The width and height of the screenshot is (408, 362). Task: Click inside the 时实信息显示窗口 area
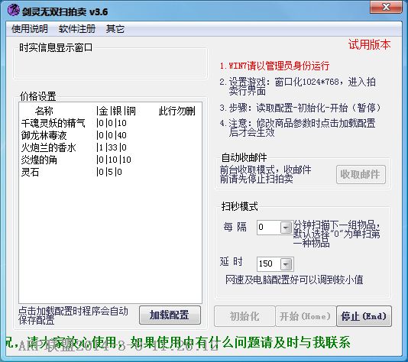click(x=110, y=63)
